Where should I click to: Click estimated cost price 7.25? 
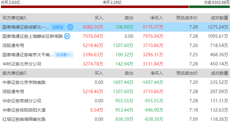coord(193,55)
